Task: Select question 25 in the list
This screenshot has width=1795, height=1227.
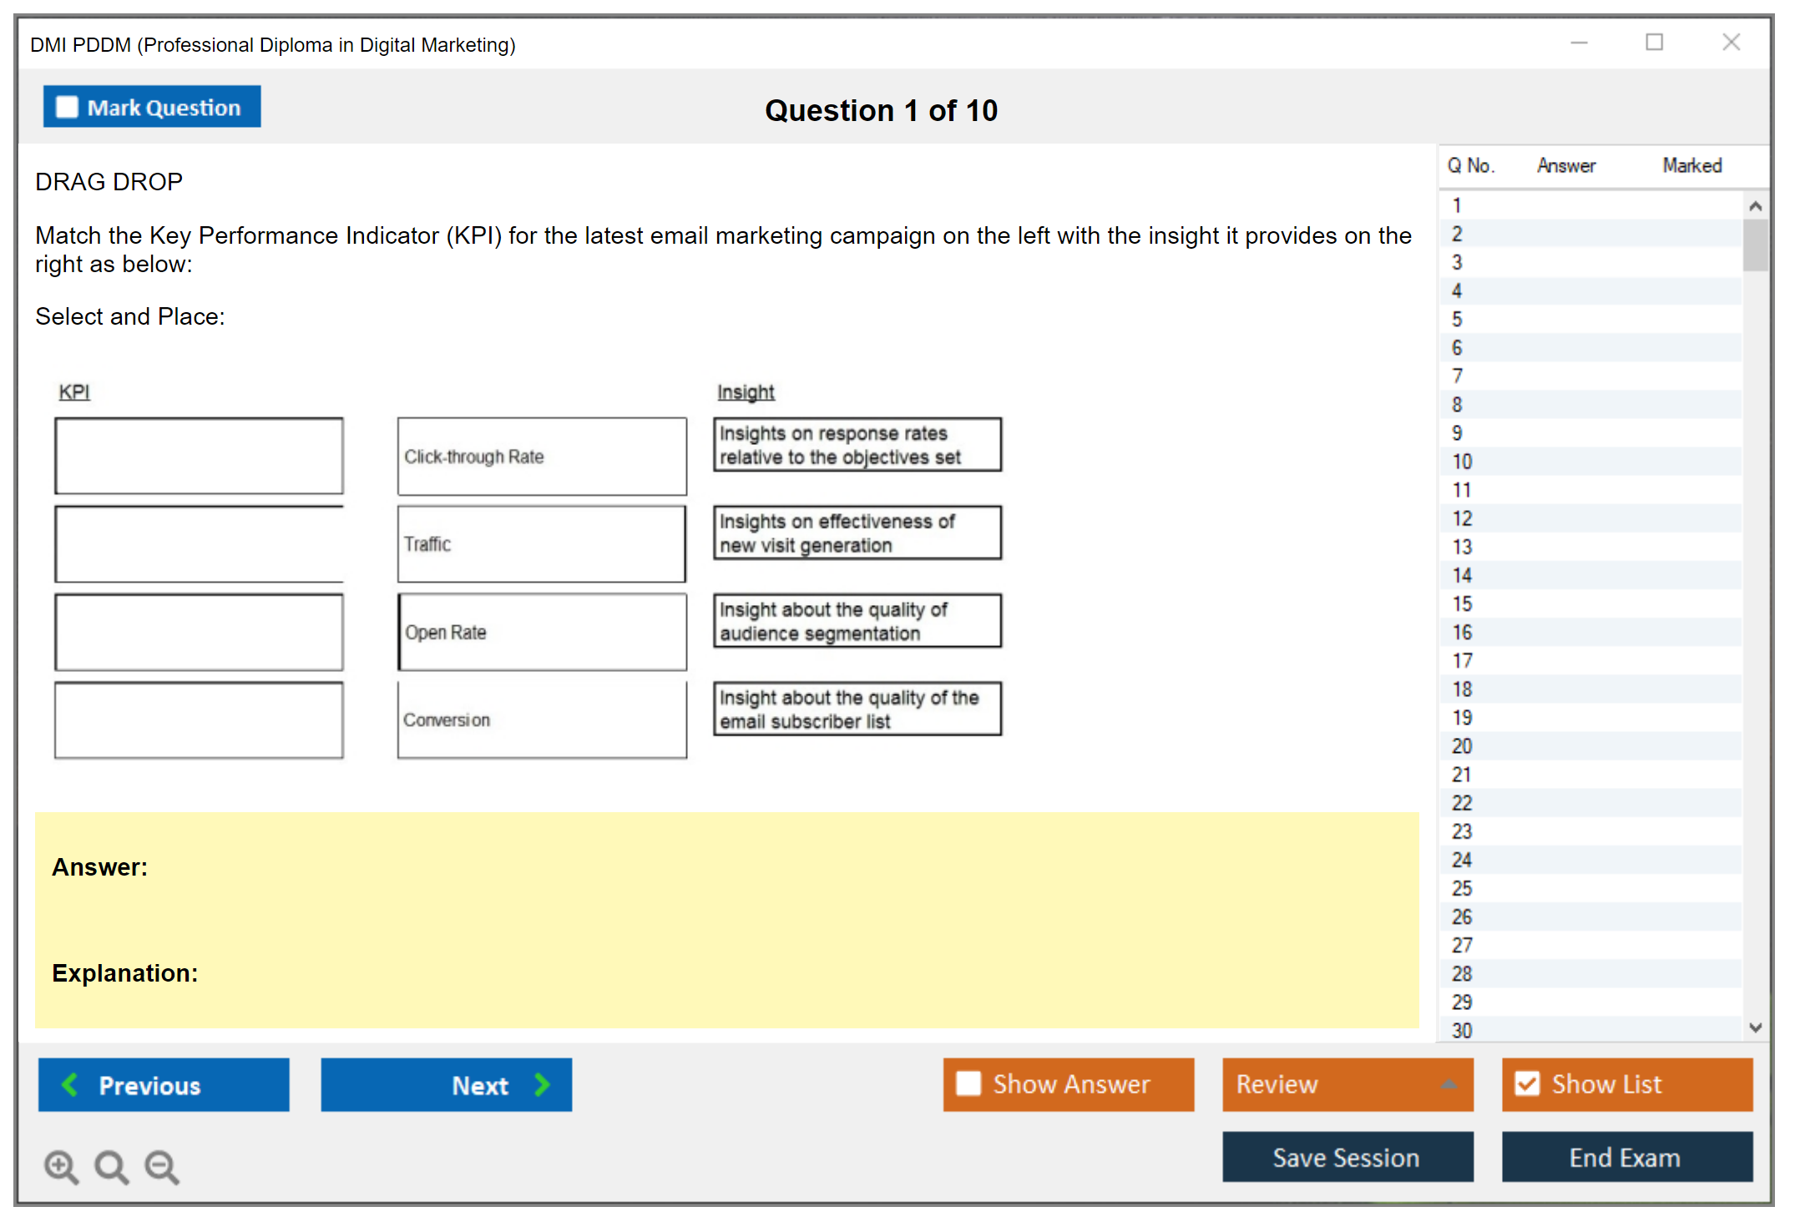Action: tap(1462, 888)
